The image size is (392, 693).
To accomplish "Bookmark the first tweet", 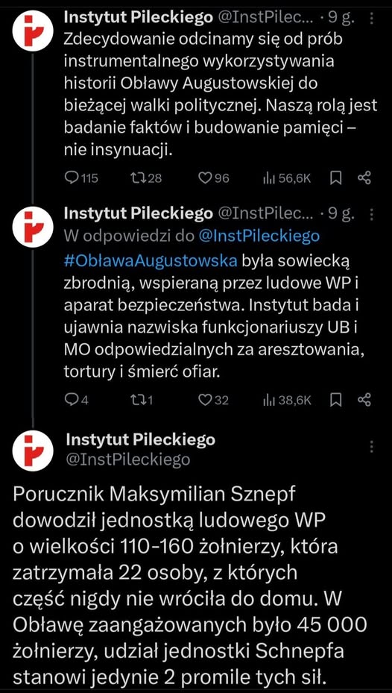I will coord(336,178).
